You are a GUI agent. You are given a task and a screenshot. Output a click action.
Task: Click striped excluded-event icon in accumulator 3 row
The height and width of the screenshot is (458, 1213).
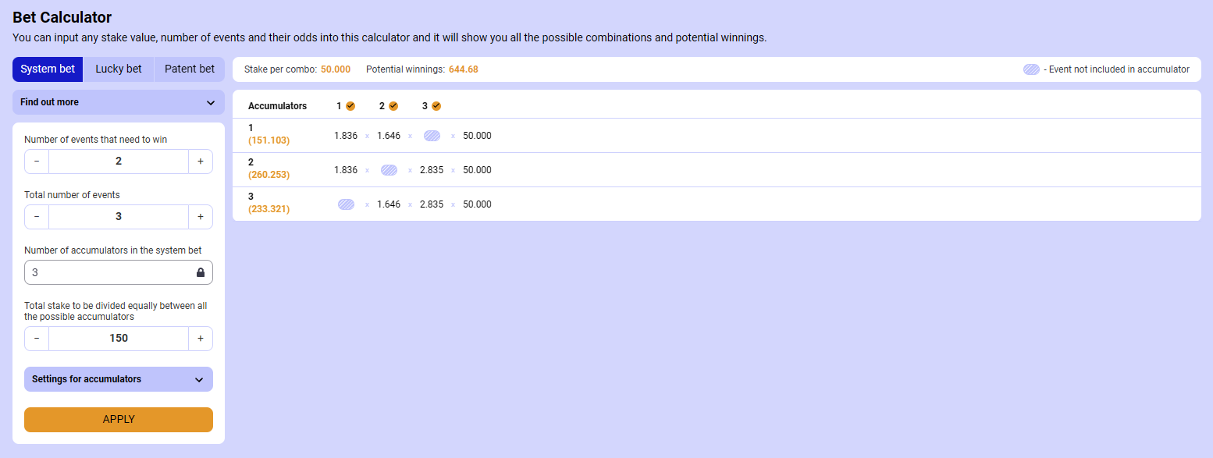pos(346,204)
